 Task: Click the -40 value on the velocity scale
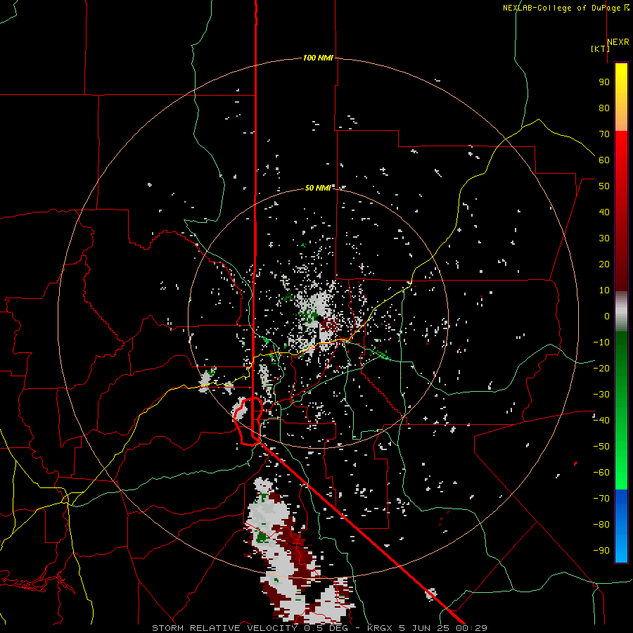tap(601, 421)
